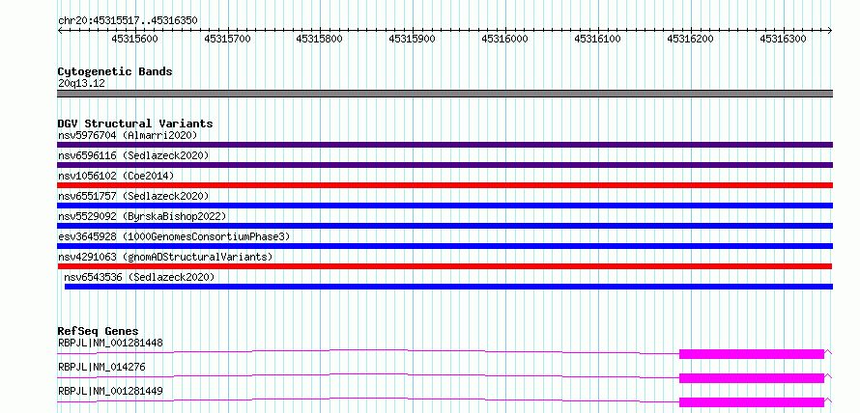
Task: Click the blue bar for nsv5529092
Action: [444, 226]
